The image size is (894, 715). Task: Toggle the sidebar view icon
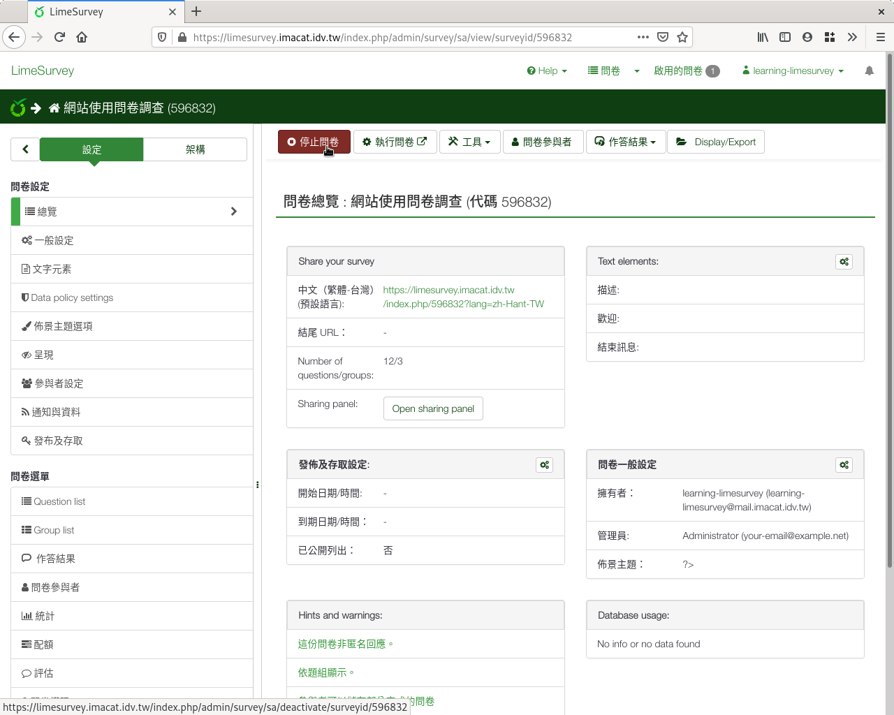pyautogui.click(x=785, y=37)
